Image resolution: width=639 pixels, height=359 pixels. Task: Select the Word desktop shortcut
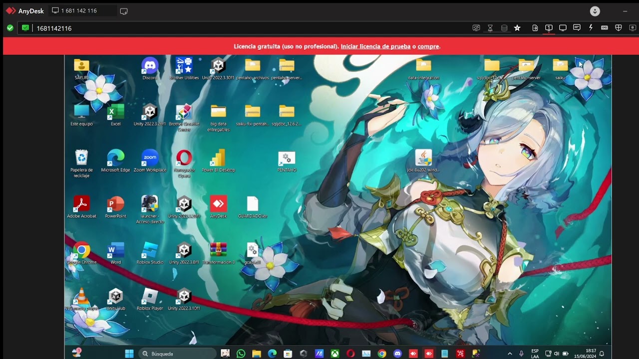pyautogui.click(x=116, y=253)
